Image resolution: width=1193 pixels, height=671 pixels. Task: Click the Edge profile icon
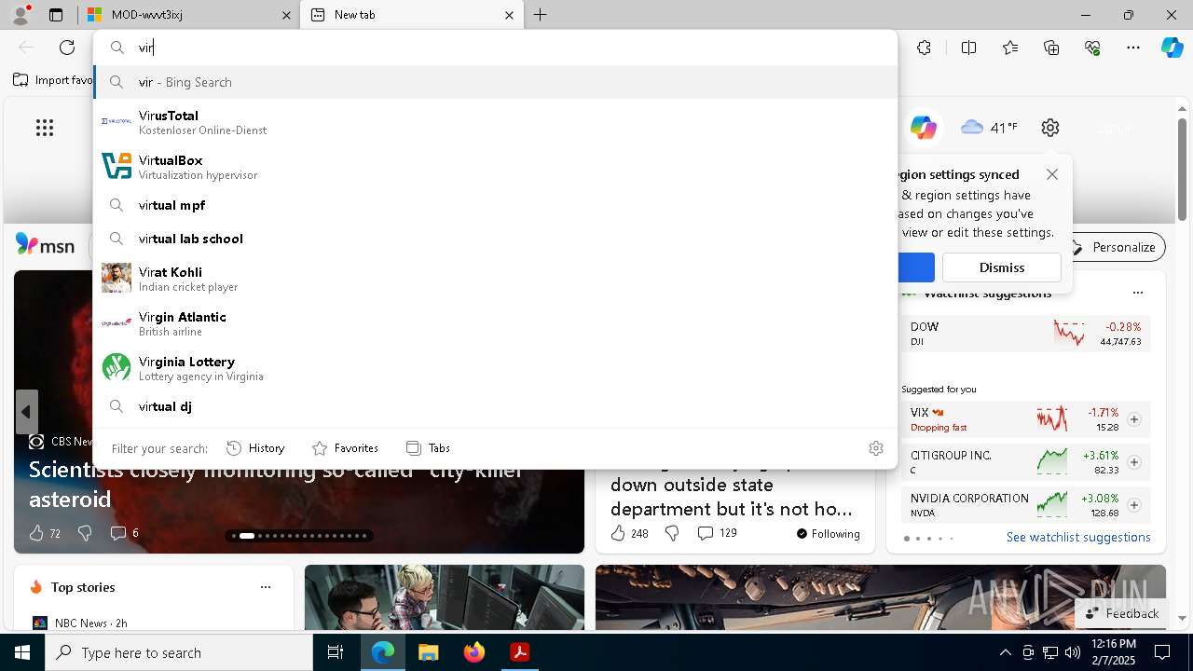point(21,14)
